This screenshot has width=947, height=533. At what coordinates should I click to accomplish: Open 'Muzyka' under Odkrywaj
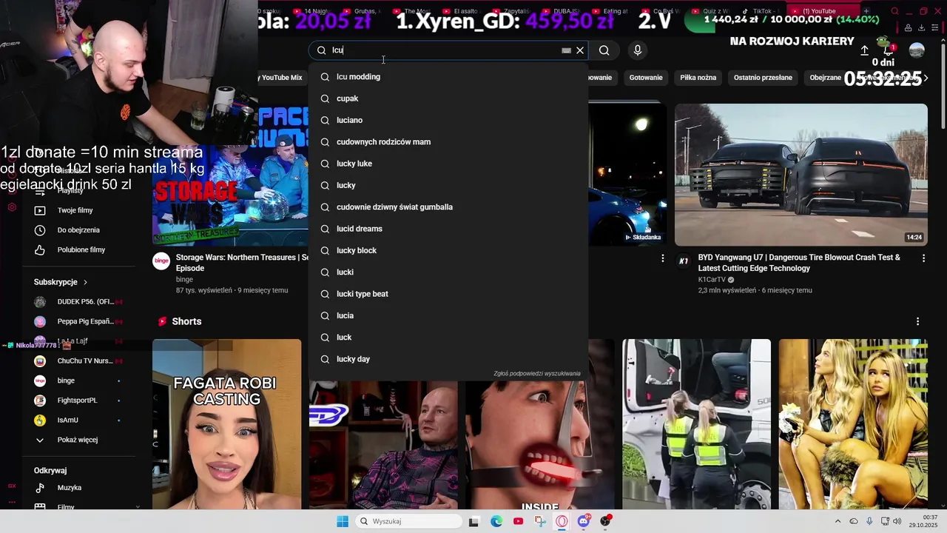coord(70,488)
